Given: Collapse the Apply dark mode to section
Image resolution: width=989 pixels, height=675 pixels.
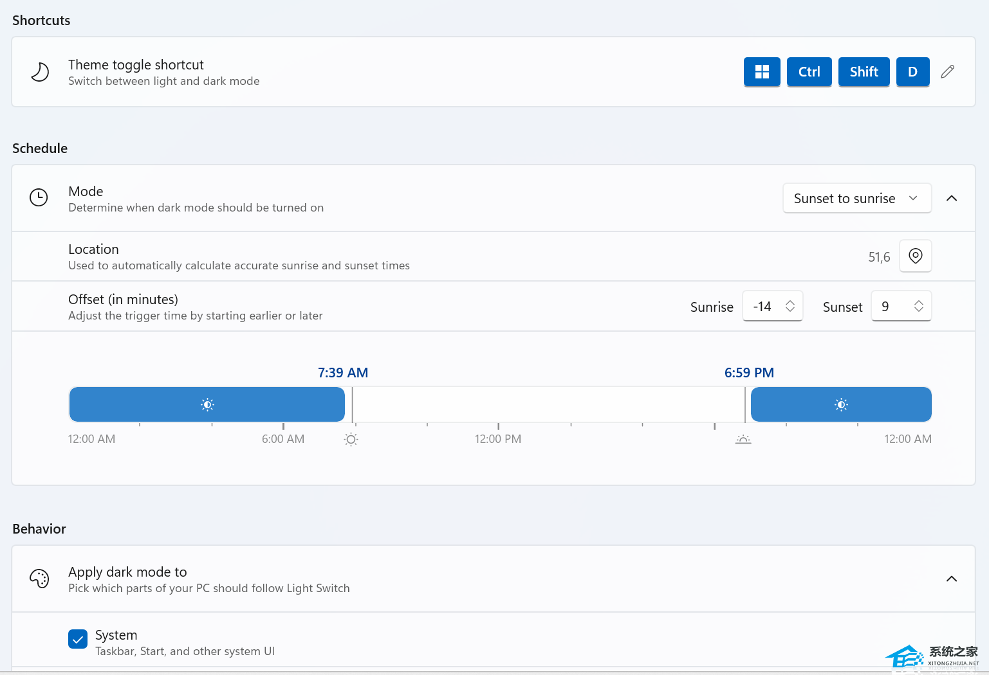Looking at the screenshot, I should click(952, 579).
